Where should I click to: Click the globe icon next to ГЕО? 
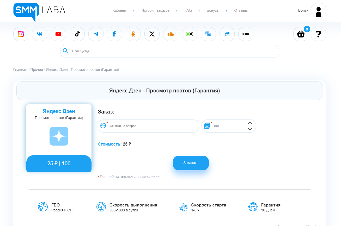[43, 207]
